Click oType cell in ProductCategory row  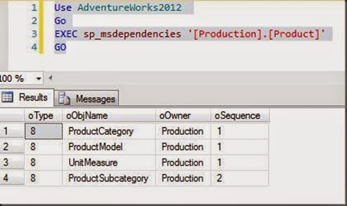[x=44, y=132]
